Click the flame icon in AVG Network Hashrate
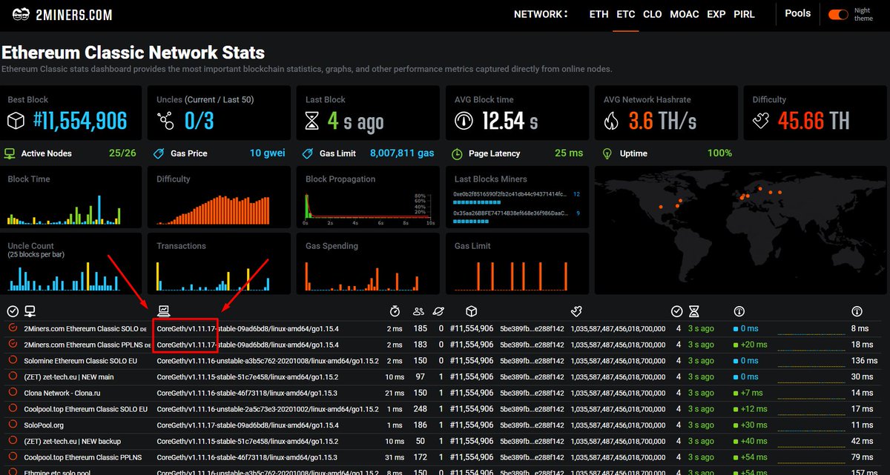This screenshot has width=890, height=475. click(x=612, y=121)
